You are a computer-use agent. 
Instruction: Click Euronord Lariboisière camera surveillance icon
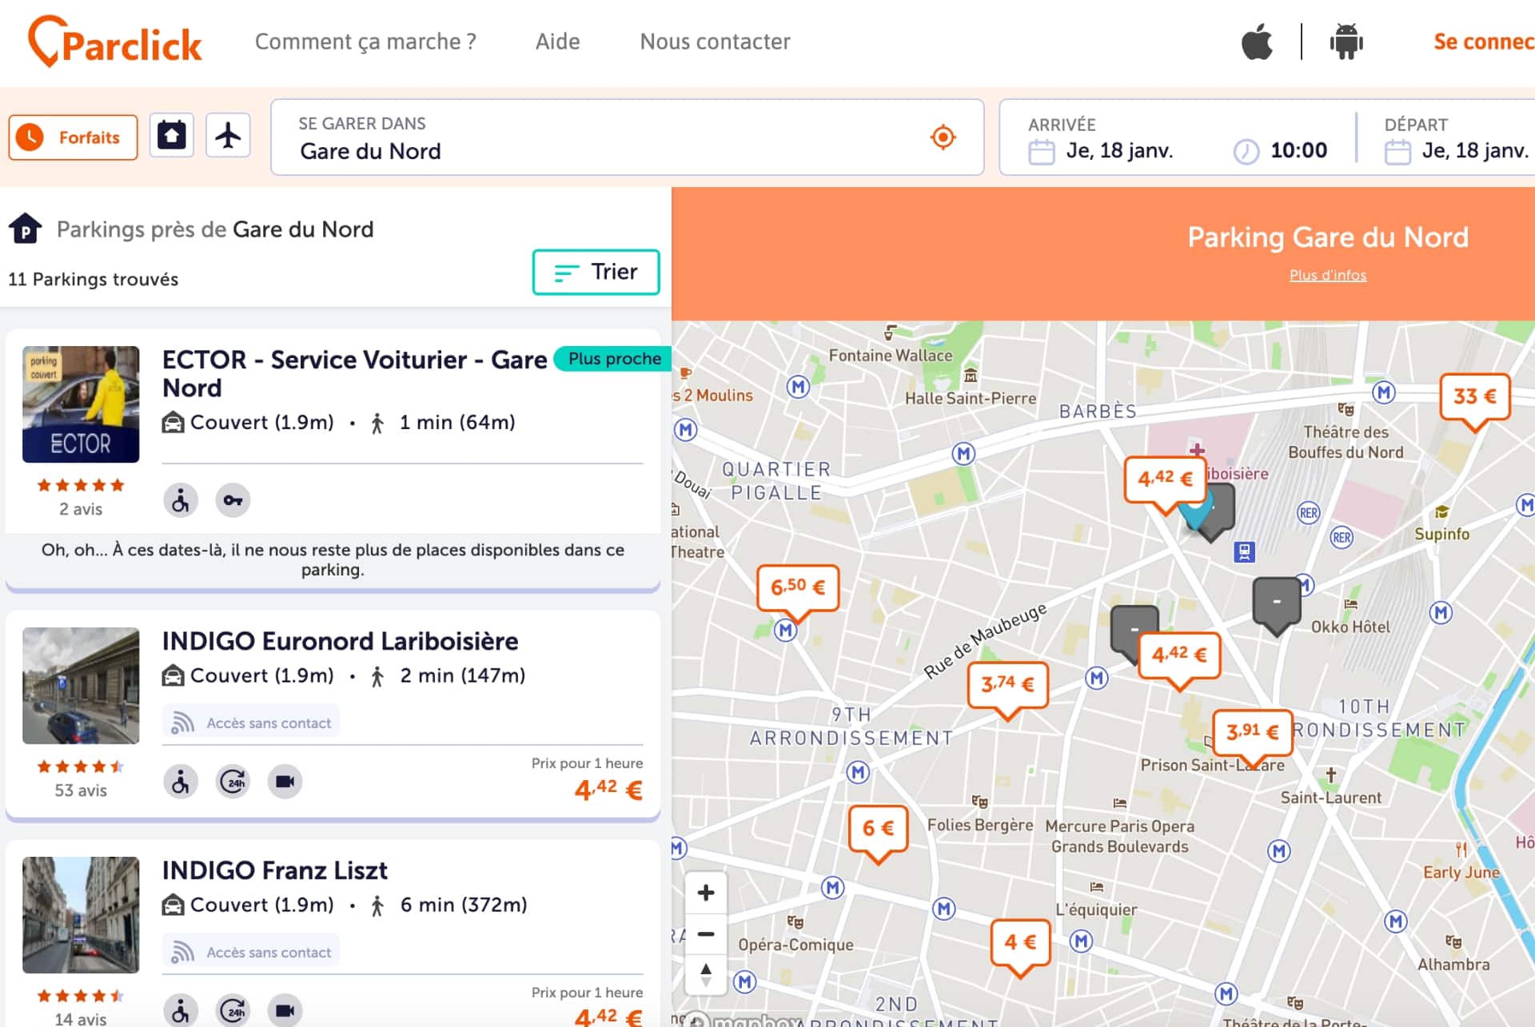285,781
